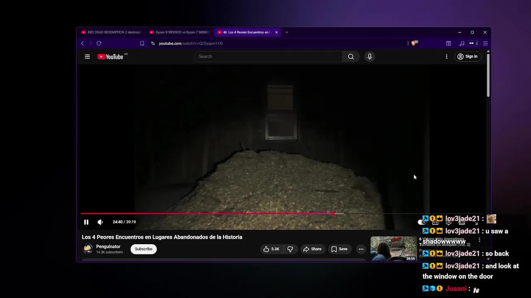Switch to the Ryzen 9 9950X3D tab
The image size is (531, 298).
pos(180,32)
